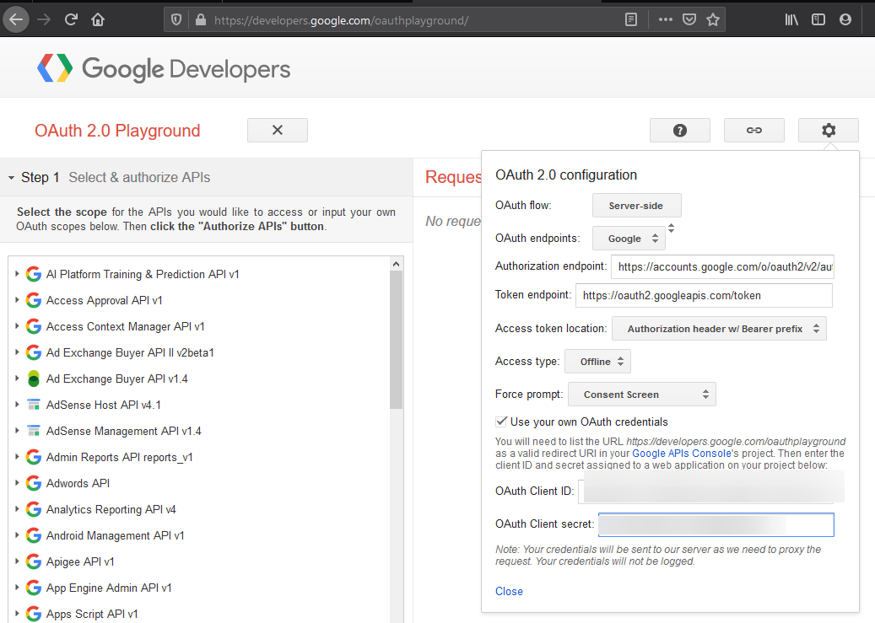Screen dimensions: 875x623
Task: Expand Ad Exchange Buyer API II v2beta1 arrow
Action: point(18,352)
